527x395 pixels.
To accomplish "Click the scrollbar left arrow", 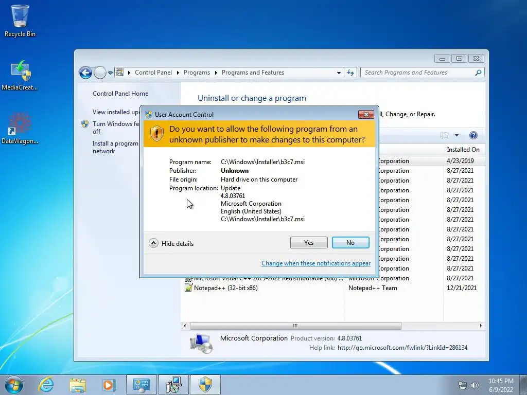I will pyautogui.click(x=185, y=326).
